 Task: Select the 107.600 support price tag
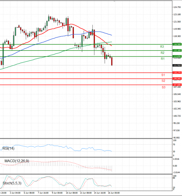click(x=177, y=85)
